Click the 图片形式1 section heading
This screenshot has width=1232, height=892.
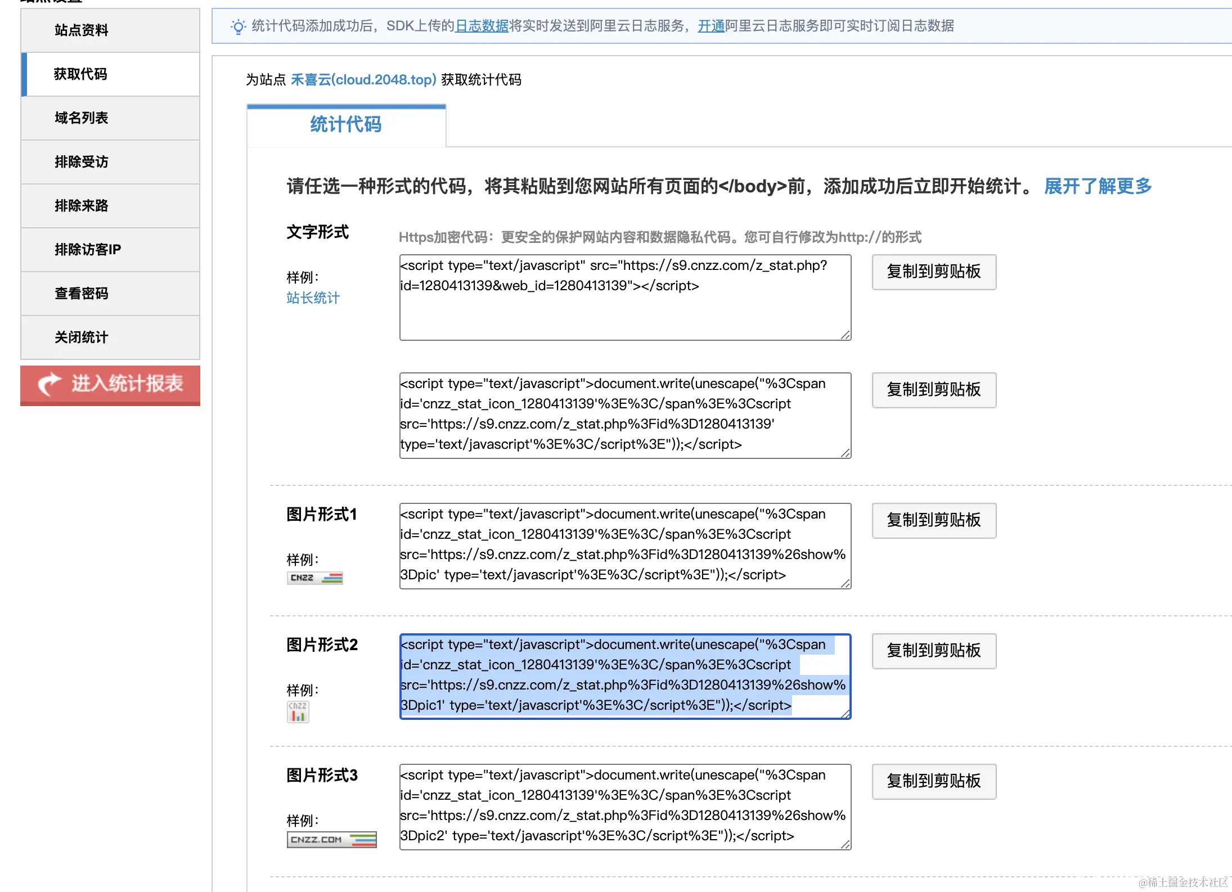(322, 514)
